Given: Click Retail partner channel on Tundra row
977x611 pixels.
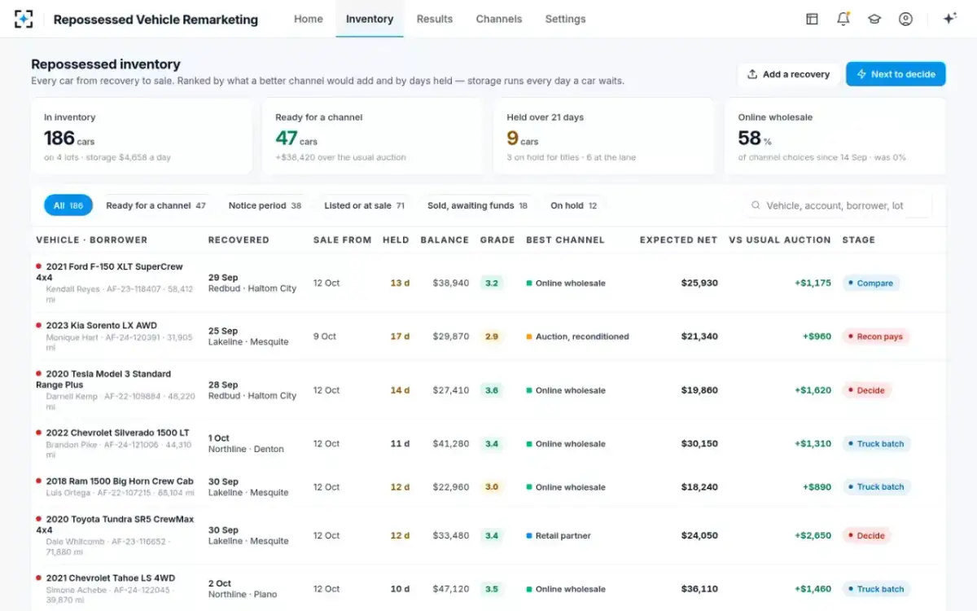Looking at the screenshot, I should [x=559, y=536].
